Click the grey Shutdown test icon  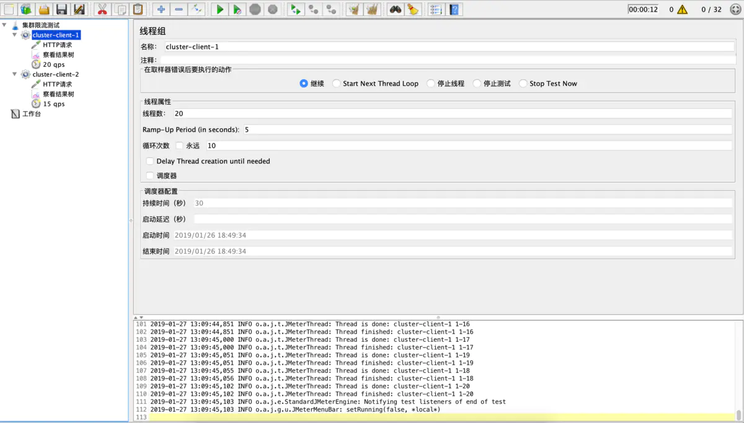[272, 9]
